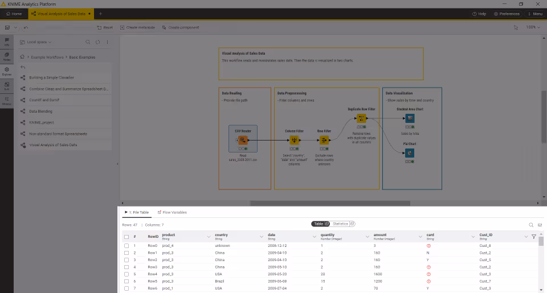Open the Nodes sidebar panel
547x293 pixels.
coord(7,57)
